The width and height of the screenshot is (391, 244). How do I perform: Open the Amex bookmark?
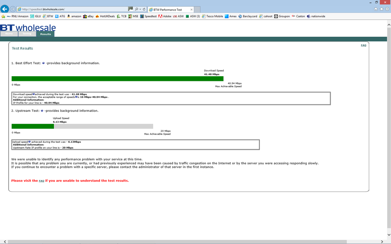pyautogui.click(x=231, y=16)
